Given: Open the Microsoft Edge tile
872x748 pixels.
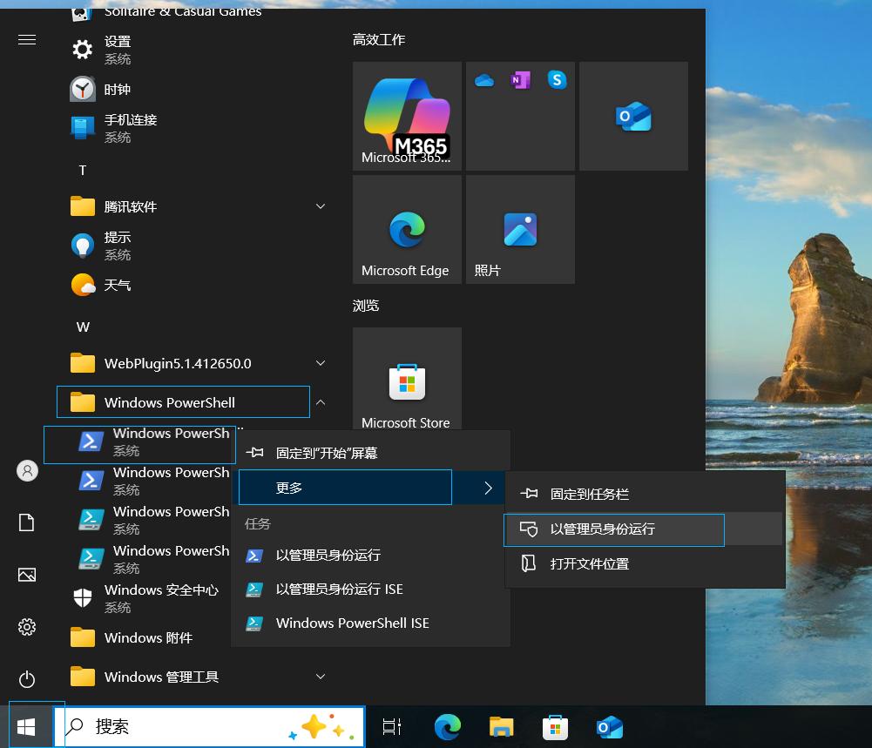Looking at the screenshot, I should tap(406, 228).
